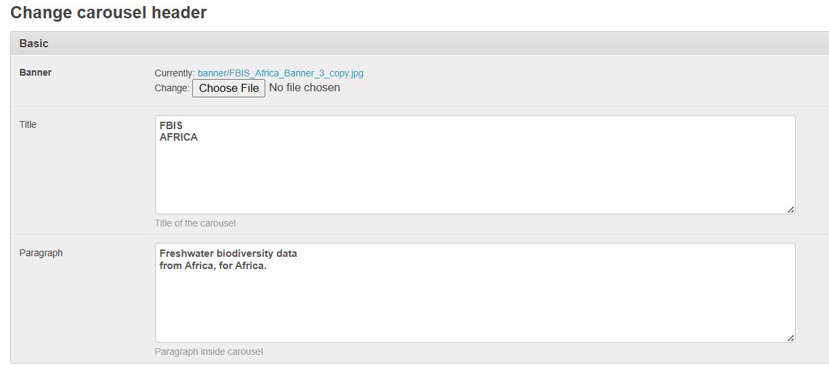This screenshot has height=365, width=829.
Task: Click inside the Paragraph text area
Action: 474,304
